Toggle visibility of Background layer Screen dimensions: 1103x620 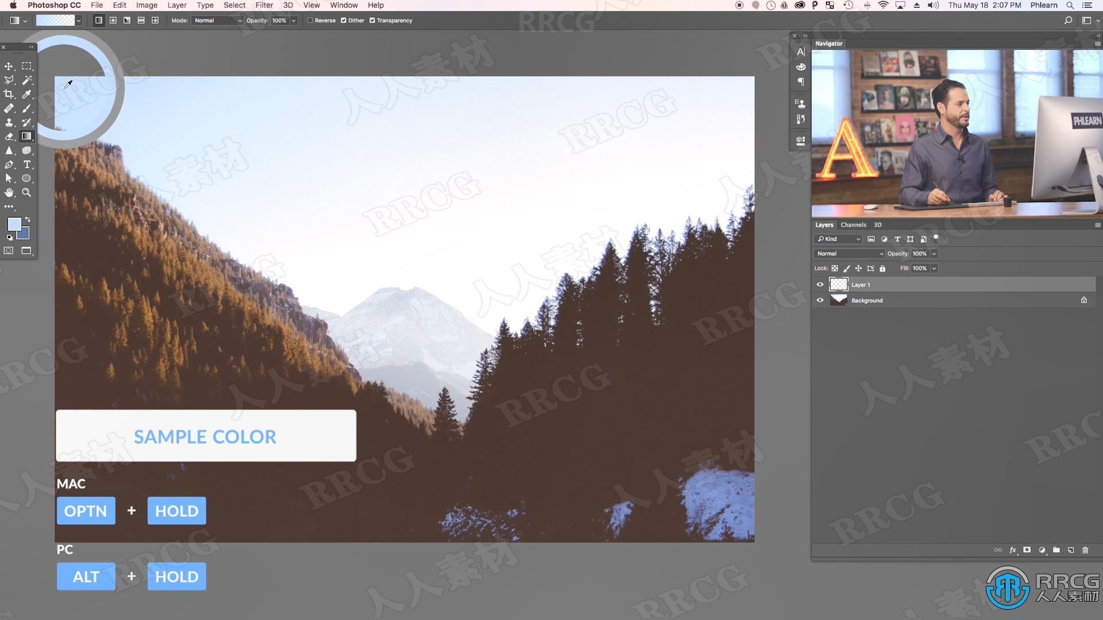820,300
